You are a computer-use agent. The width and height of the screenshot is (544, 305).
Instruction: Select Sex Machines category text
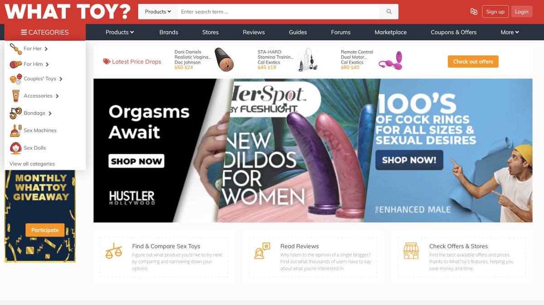click(x=40, y=131)
